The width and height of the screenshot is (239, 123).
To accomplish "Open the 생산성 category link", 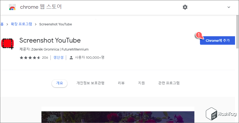I will tap(58, 58).
